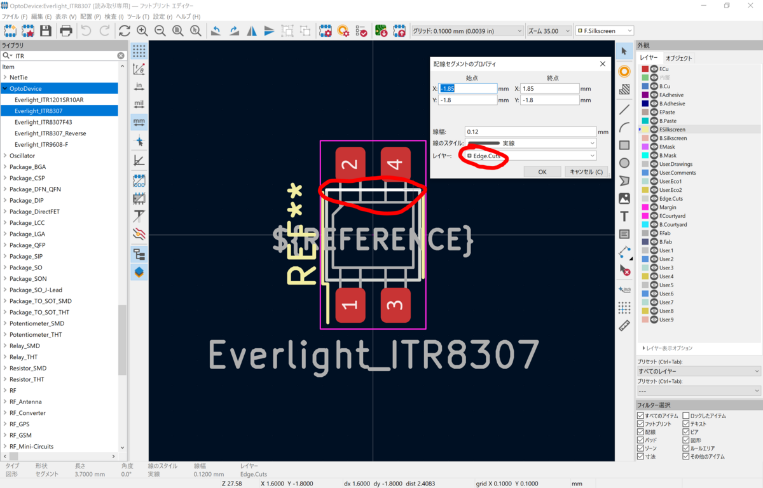This screenshot has height=488, width=763.
Task: Open the 配置 (P) menu
Action: (x=90, y=17)
